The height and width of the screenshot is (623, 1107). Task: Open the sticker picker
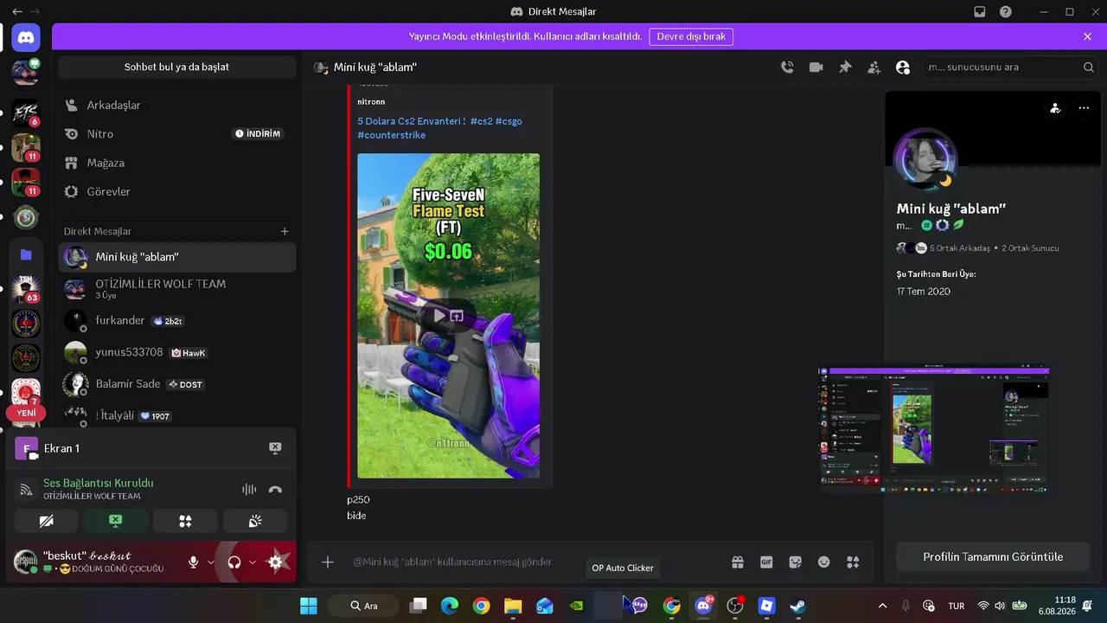(x=796, y=562)
